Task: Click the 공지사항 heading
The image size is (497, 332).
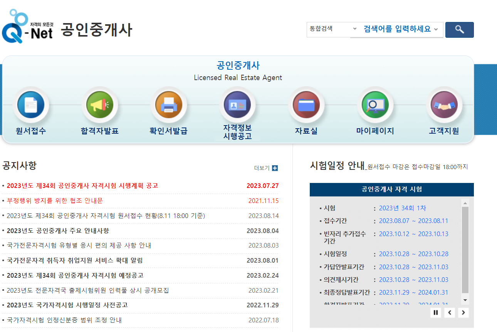Action: [19, 166]
